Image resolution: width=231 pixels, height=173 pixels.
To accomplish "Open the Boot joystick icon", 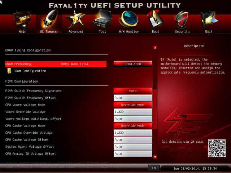I will coord(155,19).
